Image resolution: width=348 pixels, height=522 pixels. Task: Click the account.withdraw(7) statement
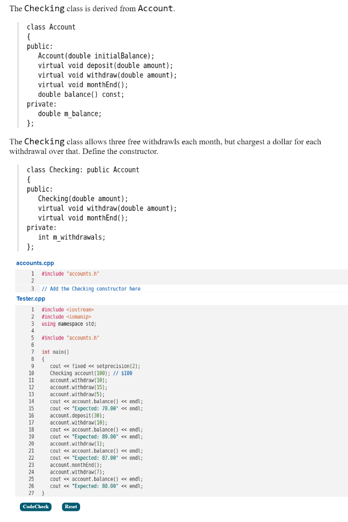point(78,472)
